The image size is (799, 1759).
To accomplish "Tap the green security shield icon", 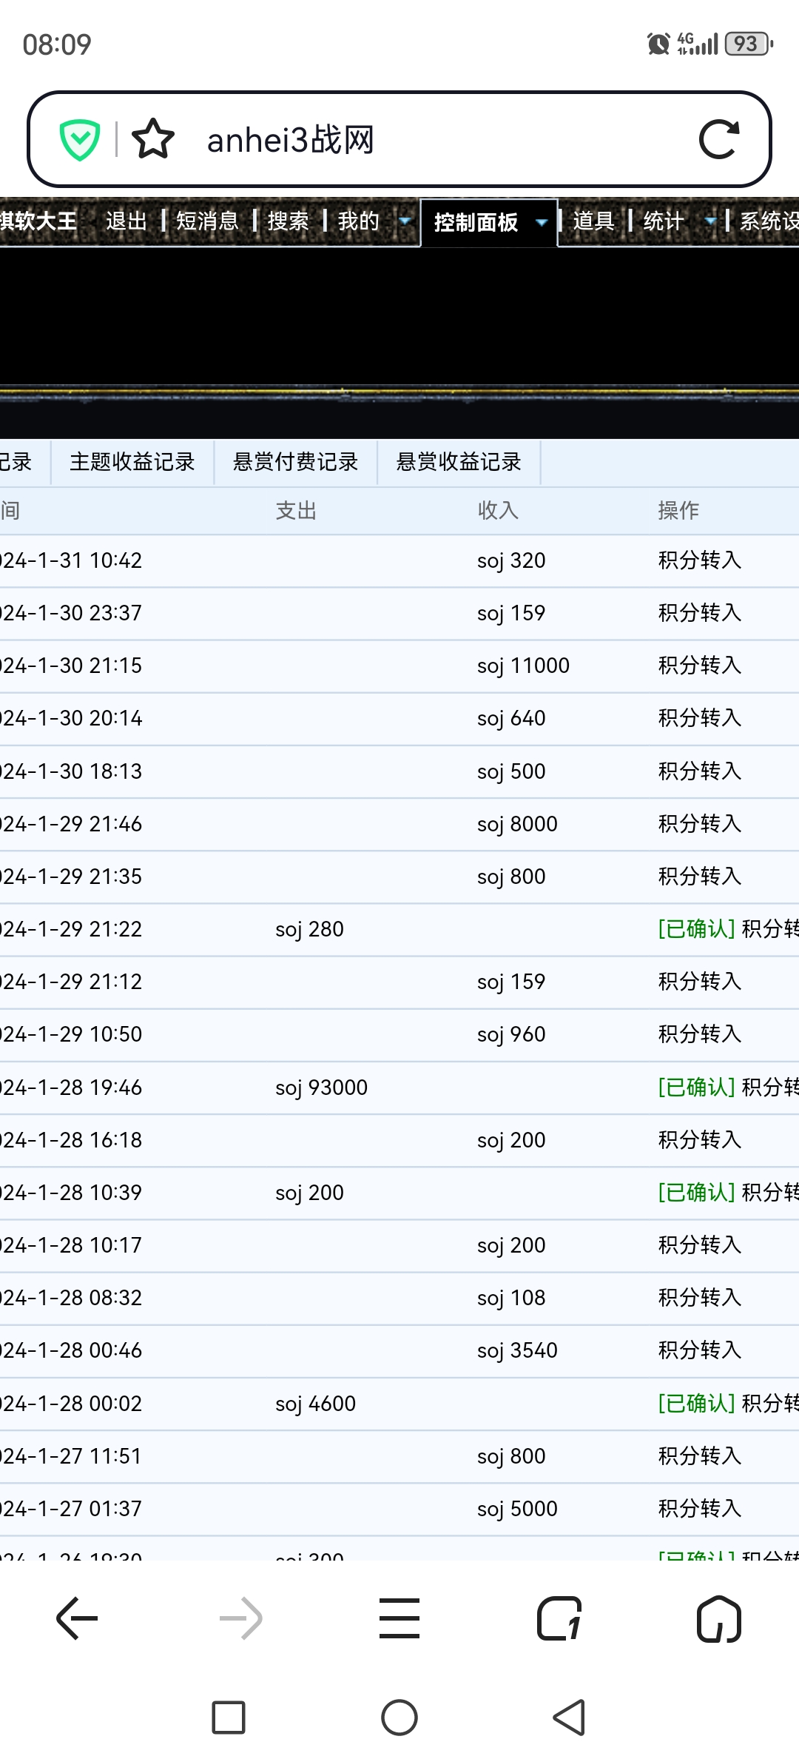I will click(80, 139).
